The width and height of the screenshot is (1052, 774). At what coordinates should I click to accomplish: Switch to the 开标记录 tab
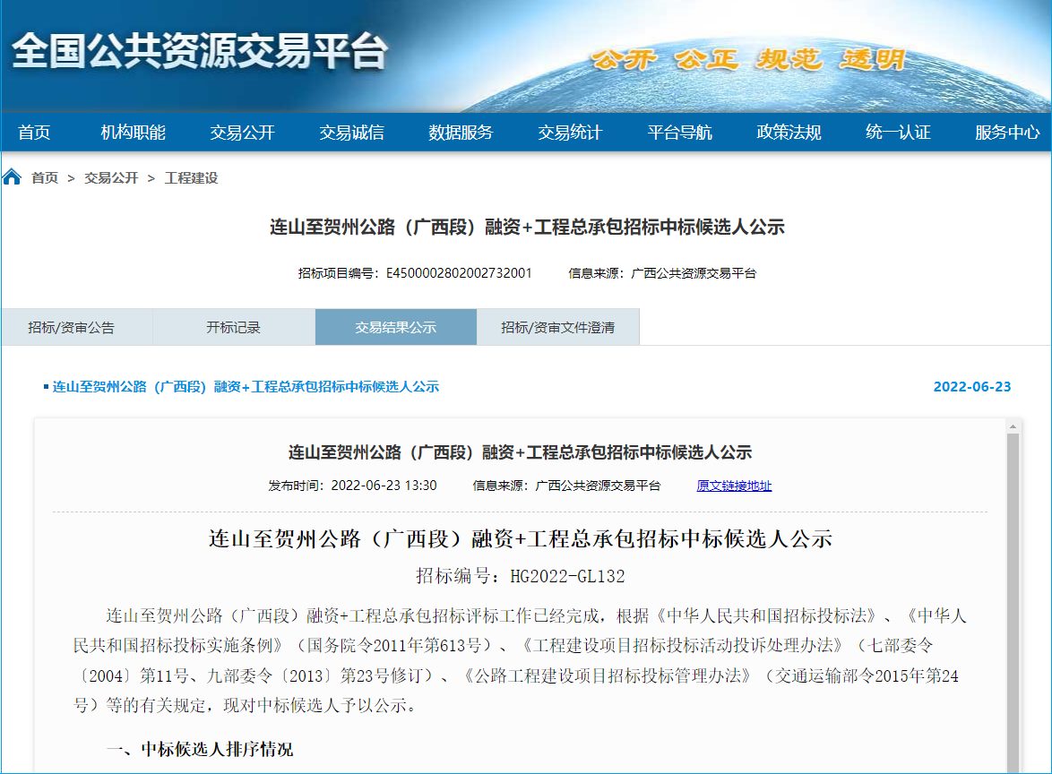click(x=233, y=328)
